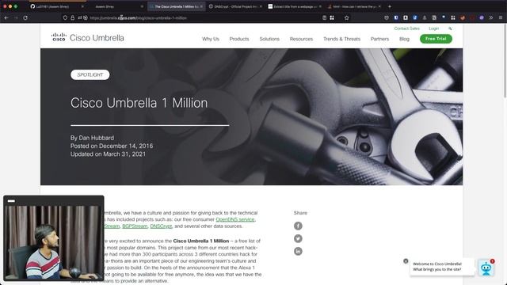507x285 pixels.
Task: Click 'Posted on December 14, 2016' text
Action: pyautogui.click(x=112, y=146)
